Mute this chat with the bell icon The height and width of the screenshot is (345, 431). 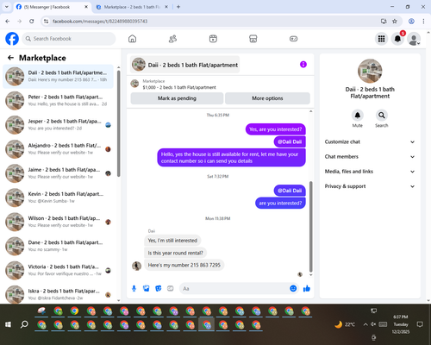[358, 116]
